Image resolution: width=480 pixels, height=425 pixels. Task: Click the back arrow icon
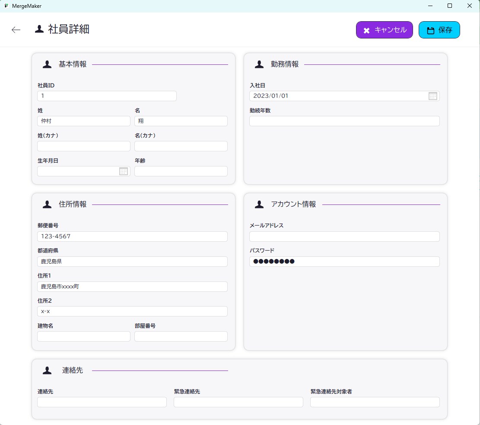16,30
